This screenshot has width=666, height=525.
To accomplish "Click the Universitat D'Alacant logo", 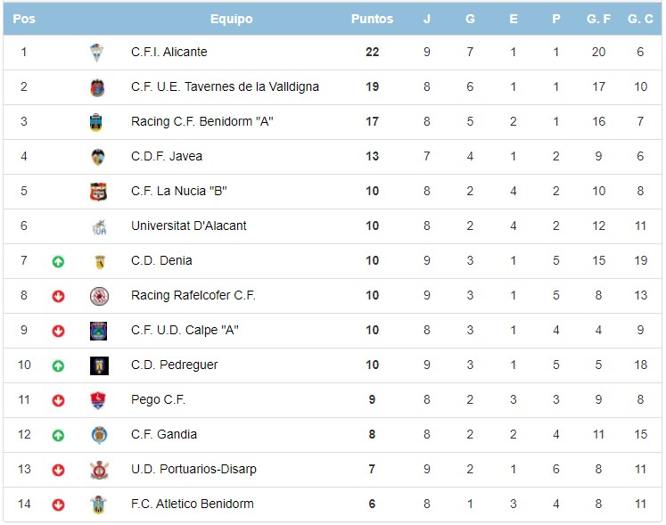I will [98, 226].
